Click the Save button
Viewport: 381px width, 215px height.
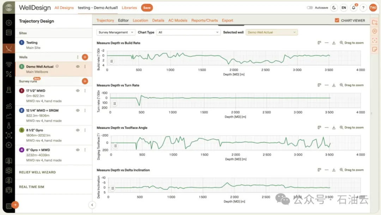147,8
